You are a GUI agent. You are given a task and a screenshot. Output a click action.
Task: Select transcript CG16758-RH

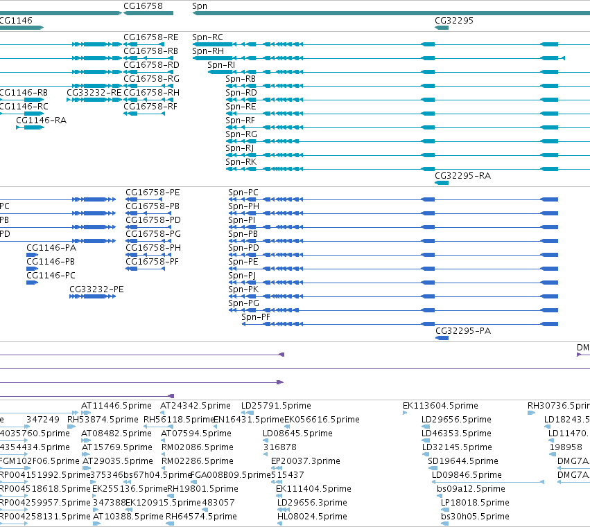coord(151,93)
